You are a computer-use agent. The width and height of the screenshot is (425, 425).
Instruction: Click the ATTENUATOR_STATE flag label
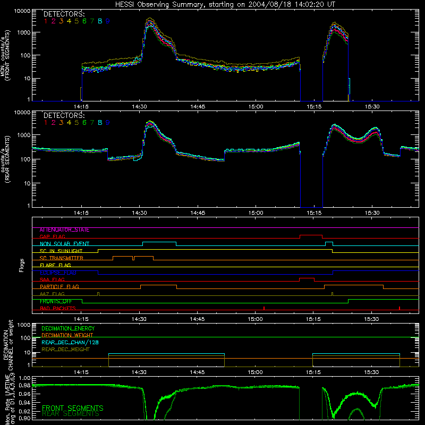[64, 230]
